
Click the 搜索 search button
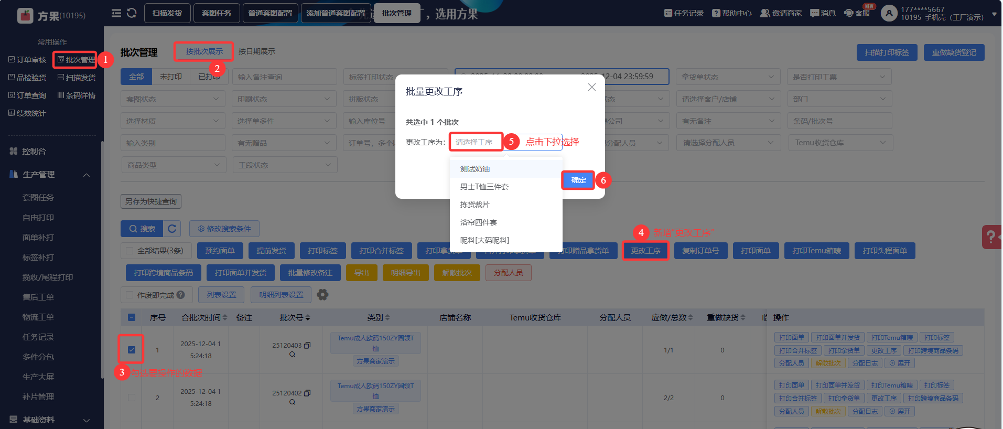click(x=142, y=229)
